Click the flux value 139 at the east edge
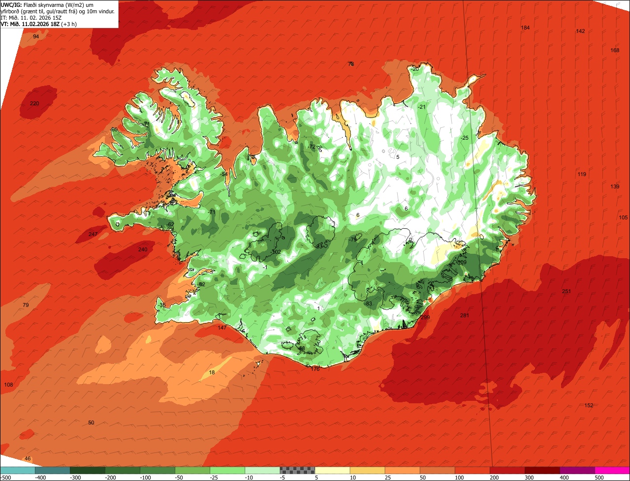The height and width of the screenshot is (481, 630). [x=615, y=186]
